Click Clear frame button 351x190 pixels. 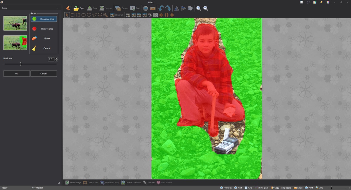(x=91, y=183)
